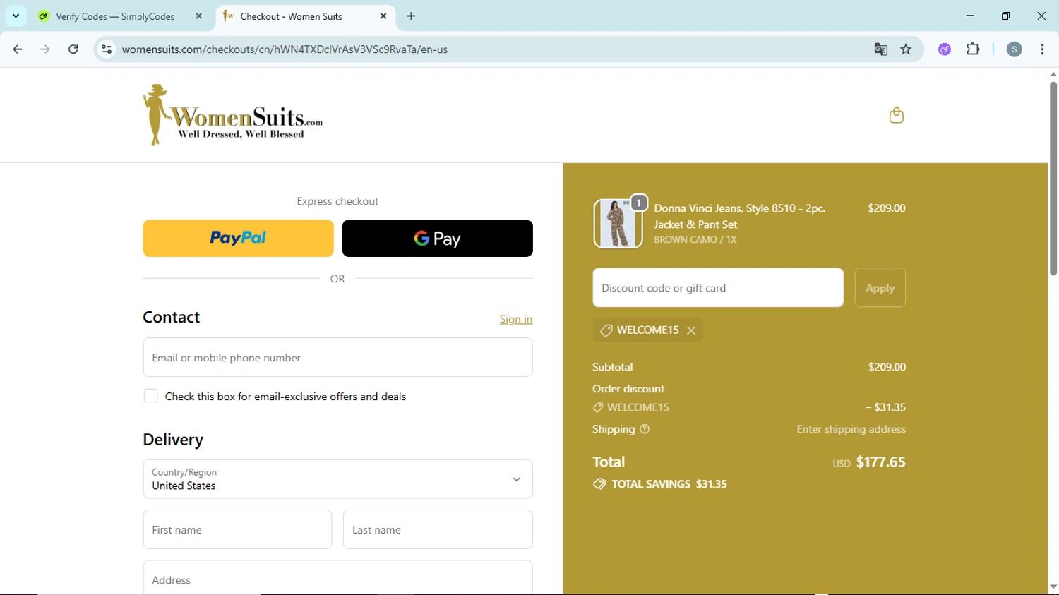Screen dimensions: 1059x595
Task: Click the page vertical scrollbar
Action: coord(1053,178)
